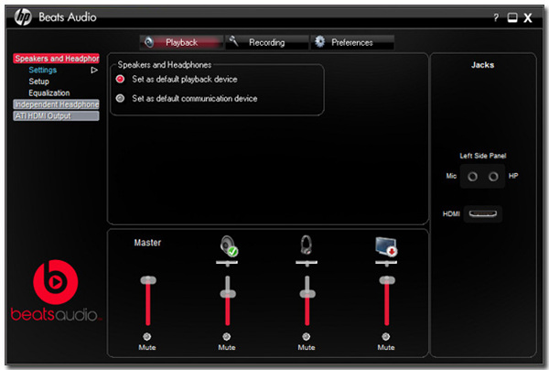Click the Beats Audio red logo
549x370 pixels.
55,282
